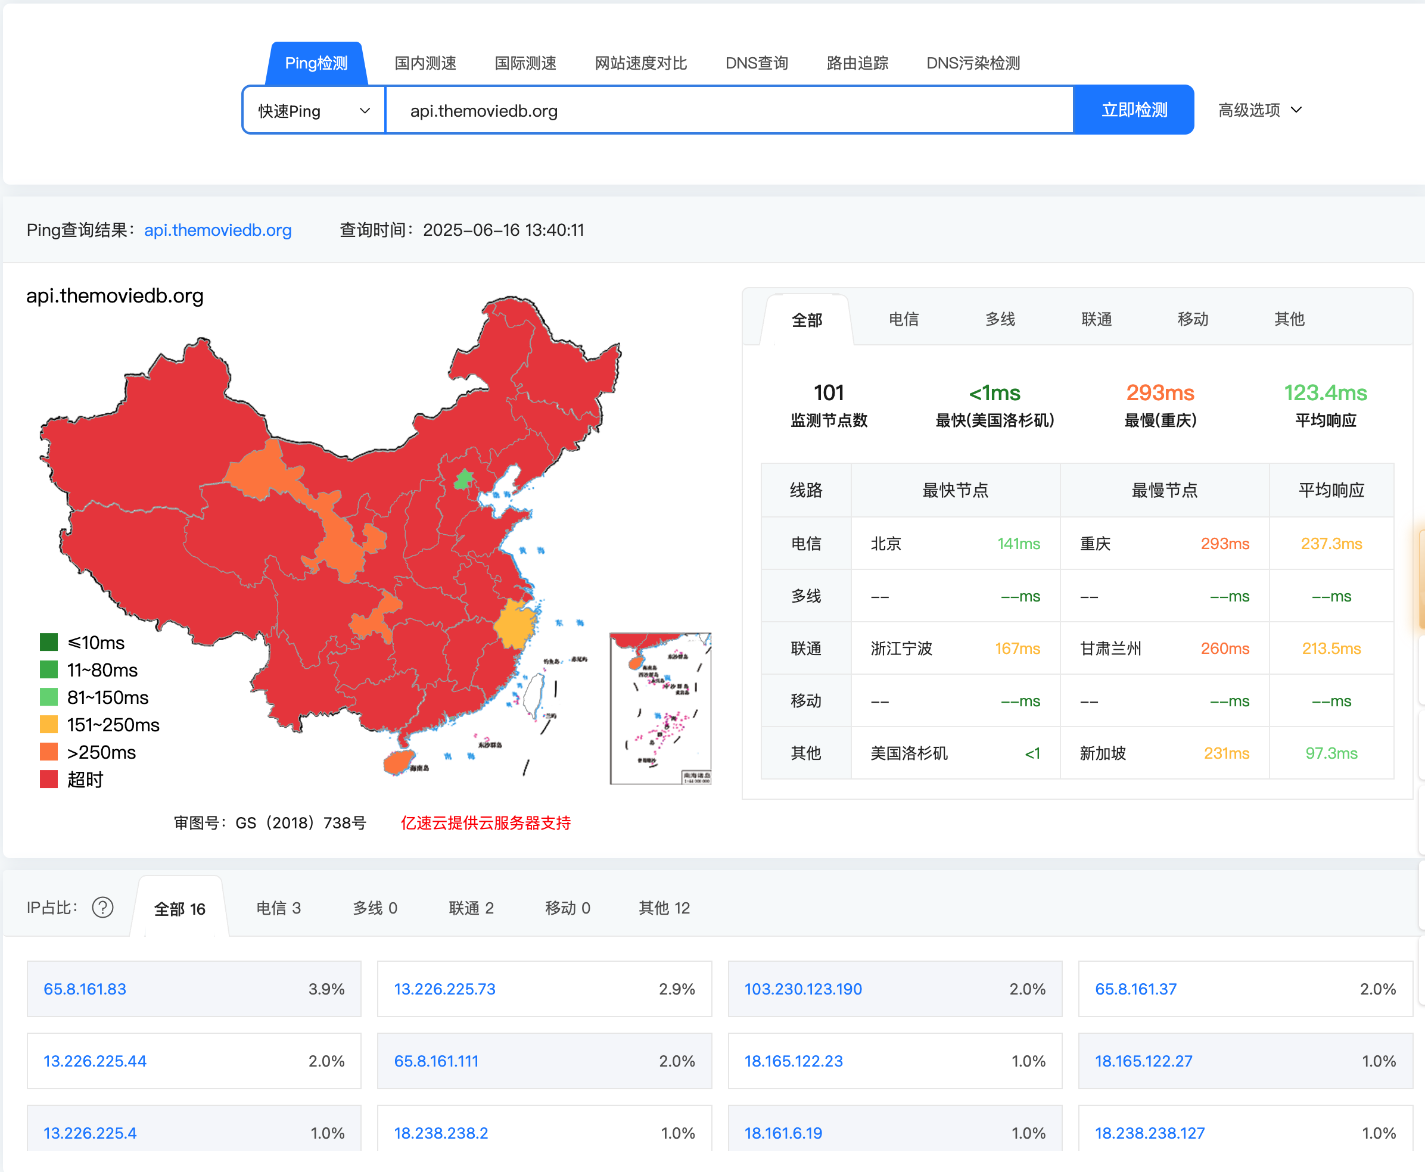Switch to the 移动 line tab in results panel
1425x1172 pixels.
click(x=1193, y=319)
